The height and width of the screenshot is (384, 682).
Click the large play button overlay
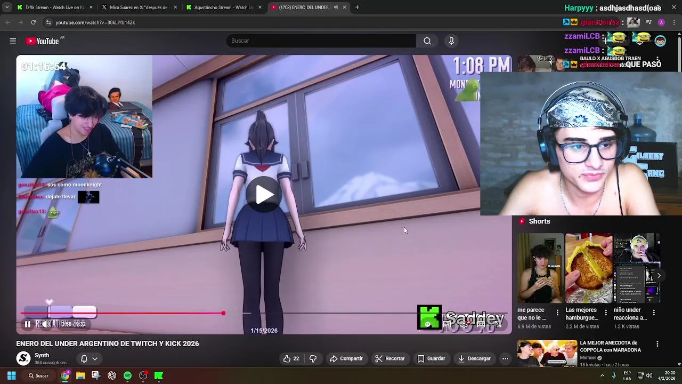point(264,195)
